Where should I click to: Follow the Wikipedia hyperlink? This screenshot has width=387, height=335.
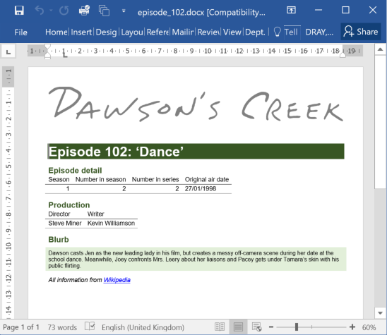(117, 280)
